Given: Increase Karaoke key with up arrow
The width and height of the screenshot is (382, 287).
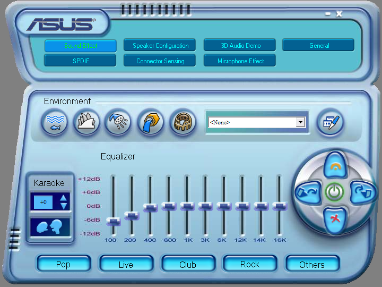Looking at the screenshot, I should pos(64,198).
